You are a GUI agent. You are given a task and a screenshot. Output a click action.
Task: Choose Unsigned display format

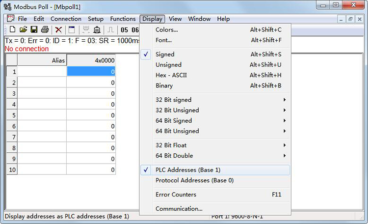215,65
